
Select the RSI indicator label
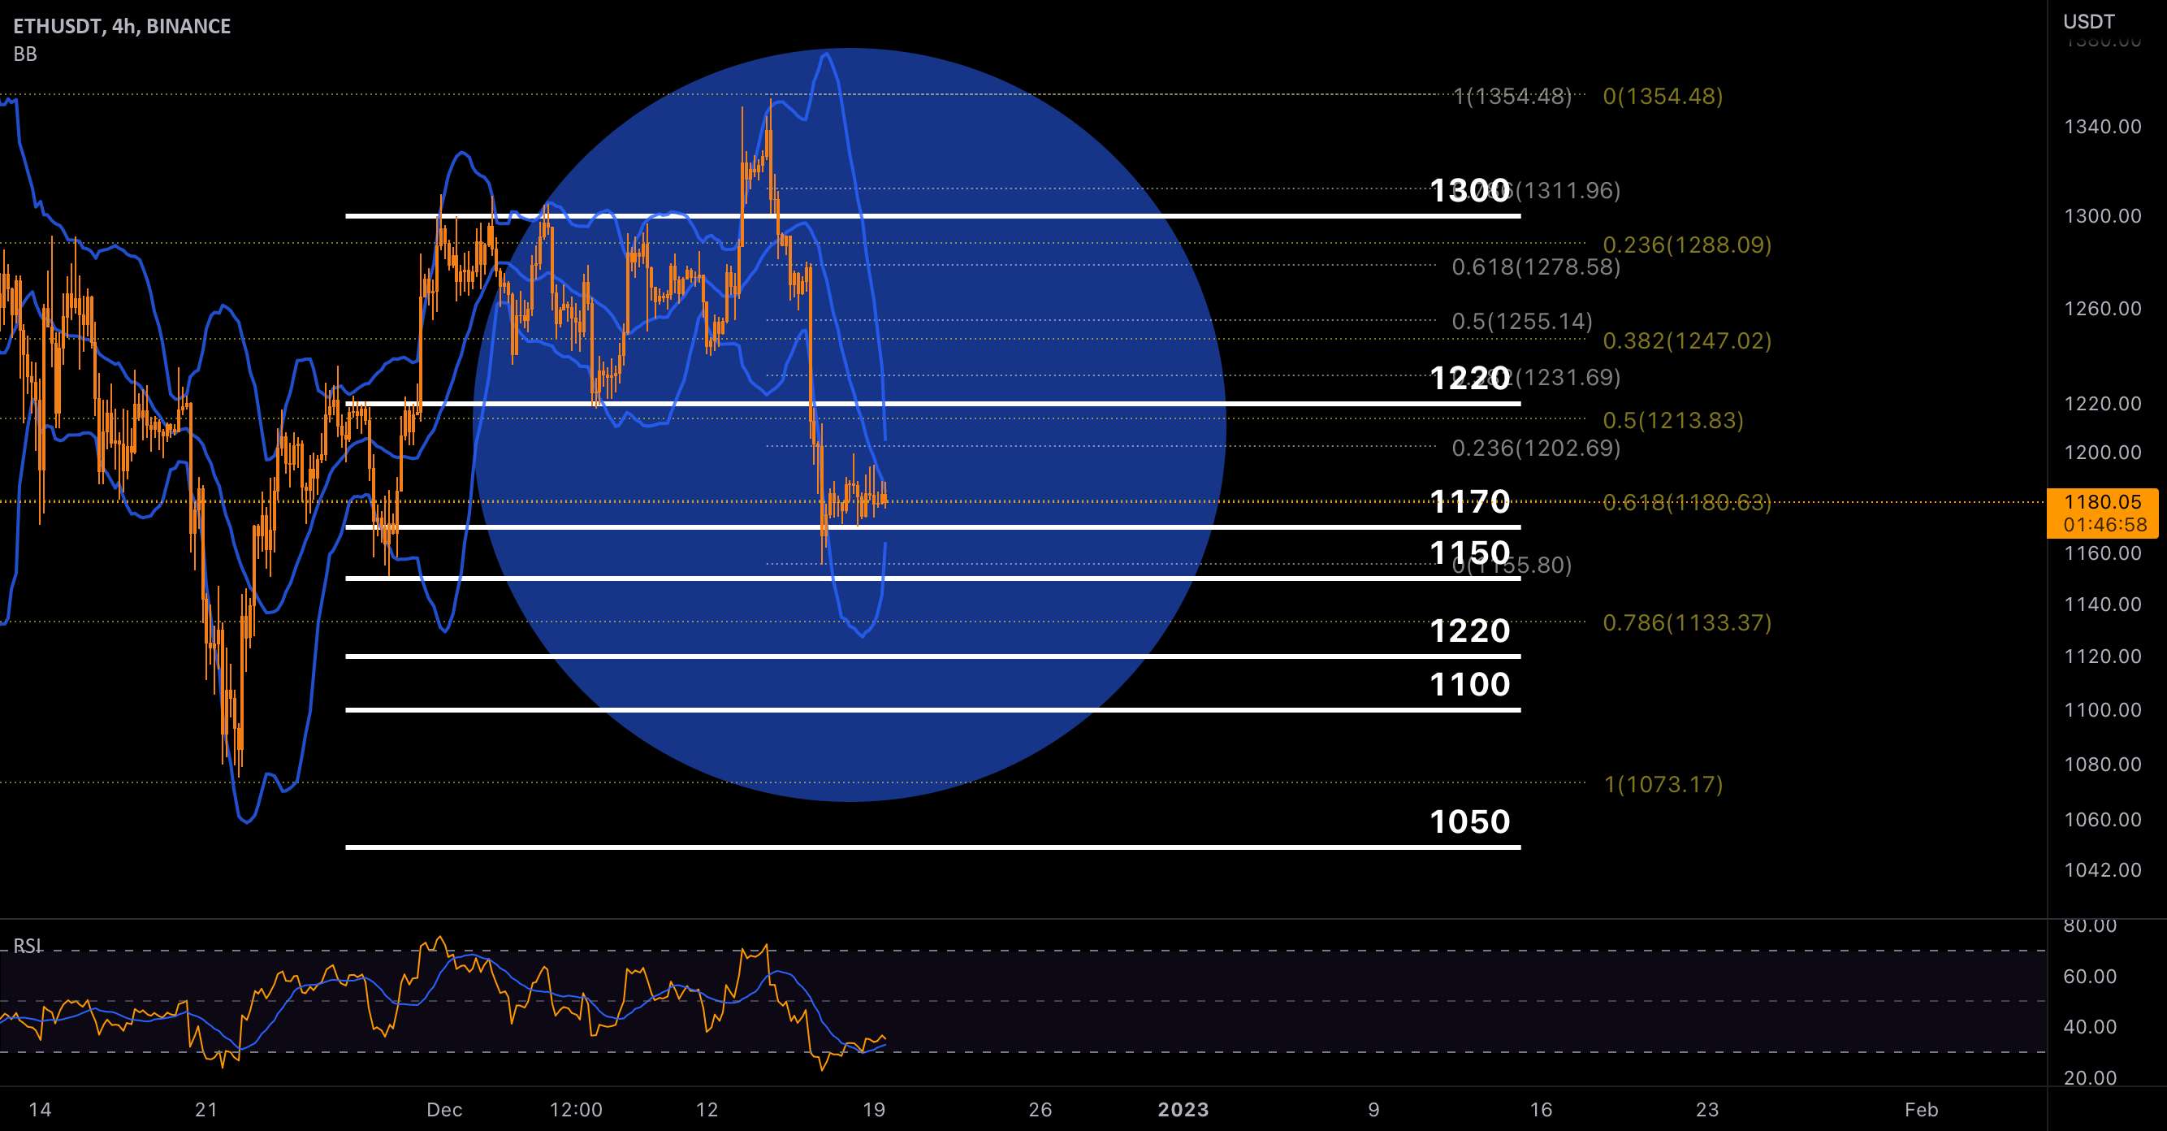(27, 946)
